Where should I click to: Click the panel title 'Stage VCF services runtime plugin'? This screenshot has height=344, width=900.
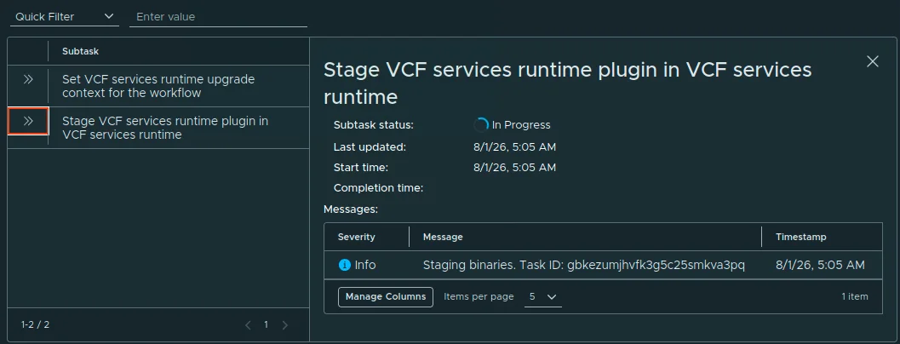(568, 83)
